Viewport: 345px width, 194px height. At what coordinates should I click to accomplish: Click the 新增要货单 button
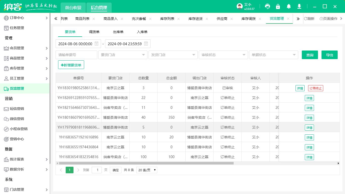click(71, 65)
